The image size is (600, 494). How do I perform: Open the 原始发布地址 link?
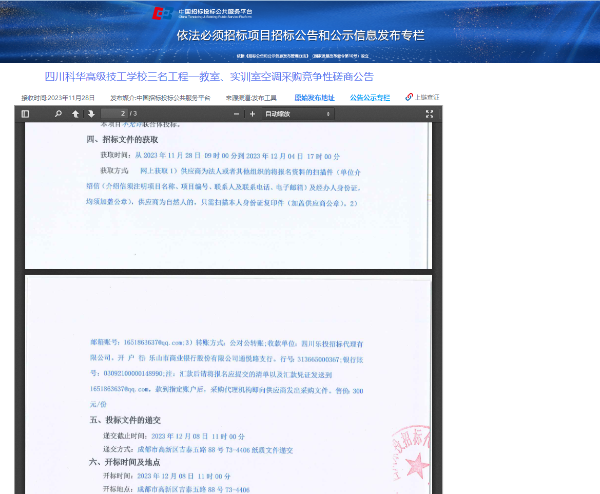(314, 98)
